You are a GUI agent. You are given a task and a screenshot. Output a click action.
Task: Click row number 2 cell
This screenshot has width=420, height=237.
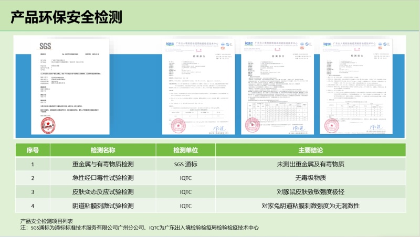pos(33,178)
